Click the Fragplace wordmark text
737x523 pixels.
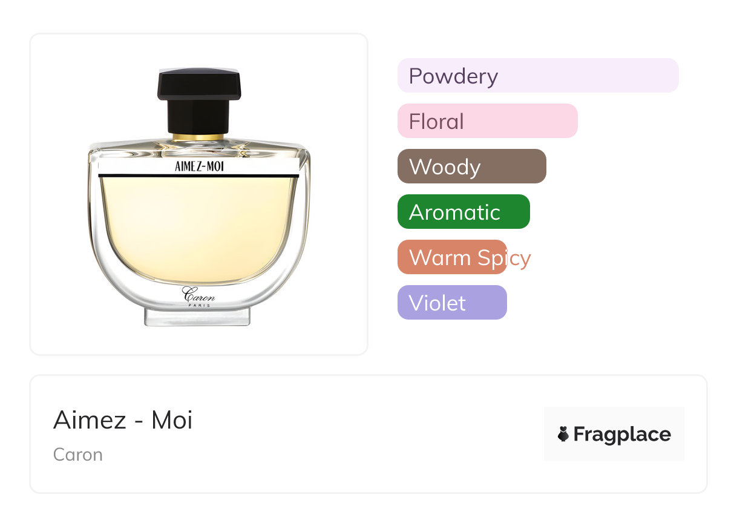[x=622, y=434]
